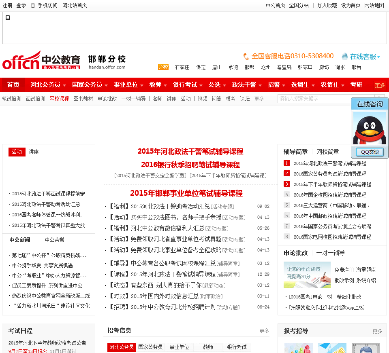Open 考研 in the red navigation bar
Screen dimensions: 389x353
click(356, 85)
